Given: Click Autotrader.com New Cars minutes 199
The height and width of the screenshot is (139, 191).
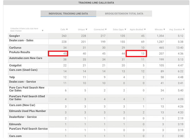Looking at the screenshot, I should 161,60.
